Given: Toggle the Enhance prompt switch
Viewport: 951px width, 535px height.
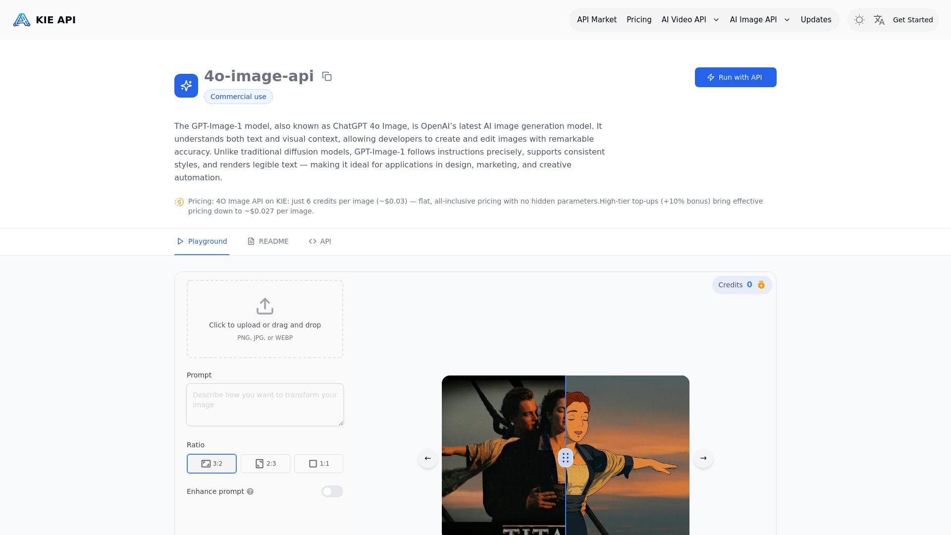Looking at the screenshot, I should point(332,491).
